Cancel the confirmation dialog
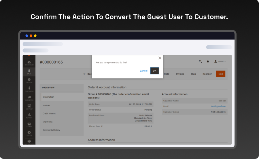 click(143, 71)
